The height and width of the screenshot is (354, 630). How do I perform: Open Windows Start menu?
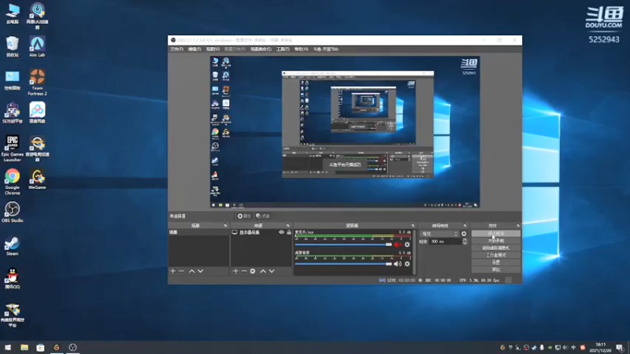8,347
